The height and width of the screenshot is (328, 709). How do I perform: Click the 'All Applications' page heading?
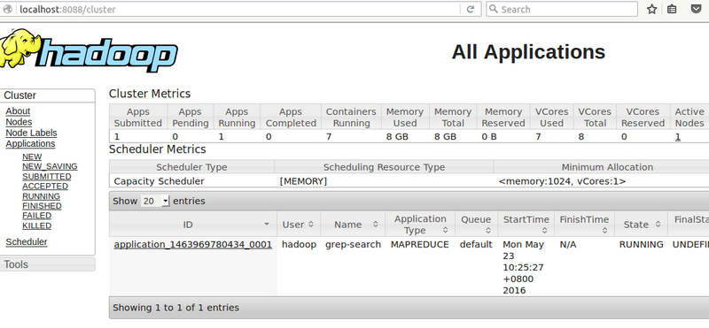tap(528, 52)
